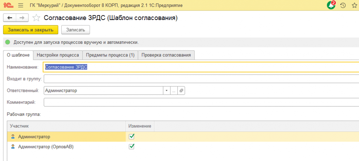Click the Наименование label
359x161 pixels.
click(22, 67)
